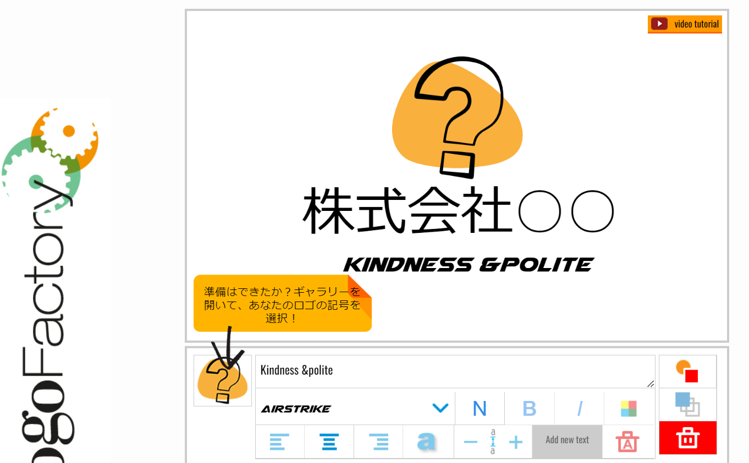The image size is (749, 463).
Task: Click the layer order overlapping squares icon
Action: [687, 405]
